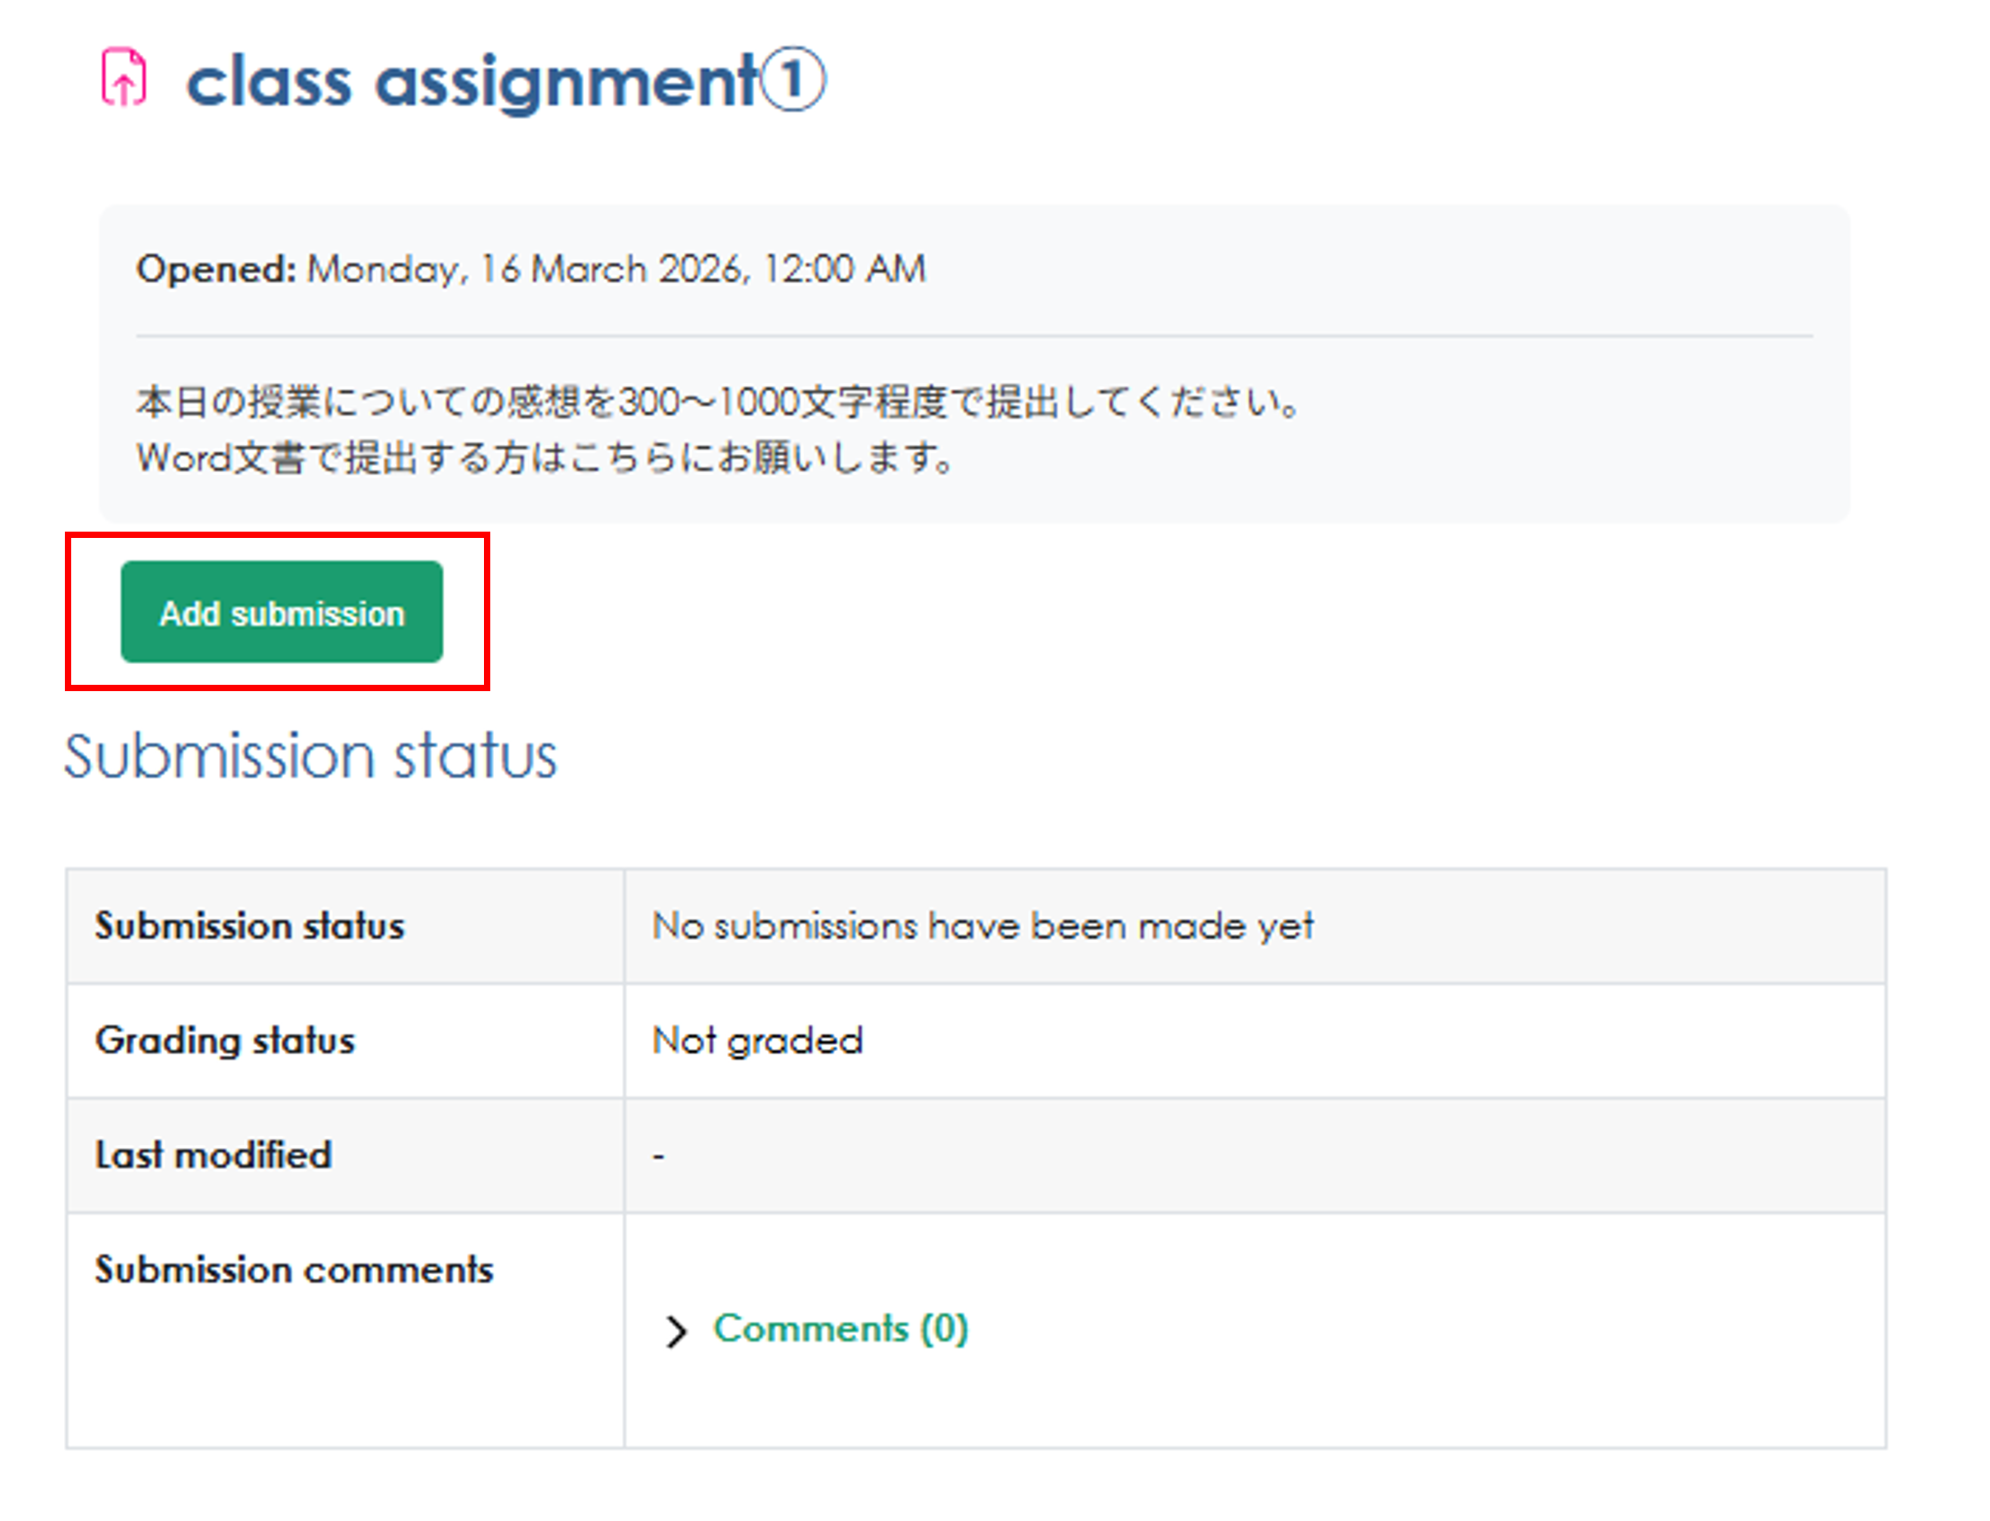Screen dimensions: 1990x1521
Task: Click the Last modified row label
Action: click(x=214, y=1155)
